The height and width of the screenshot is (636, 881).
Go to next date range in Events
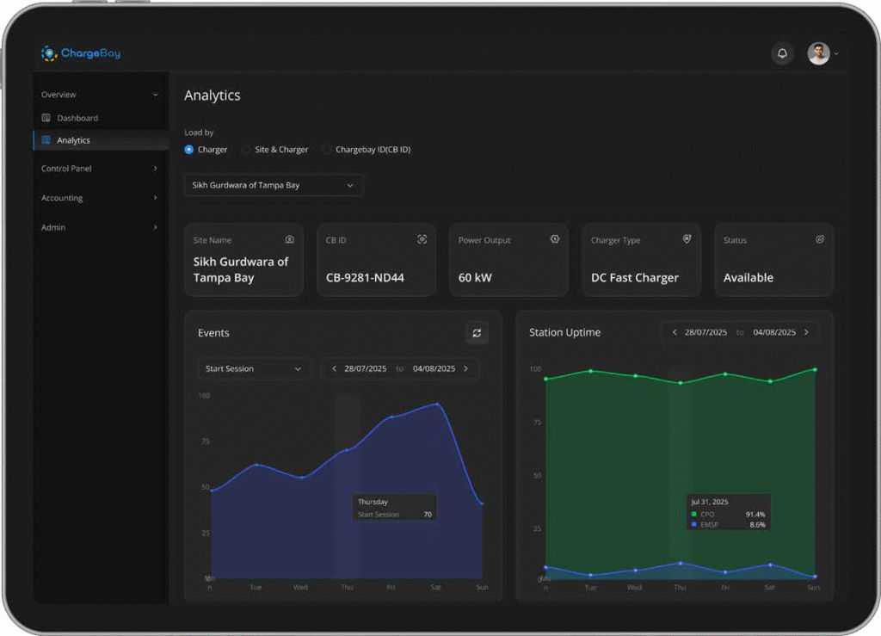coord(466,368)
